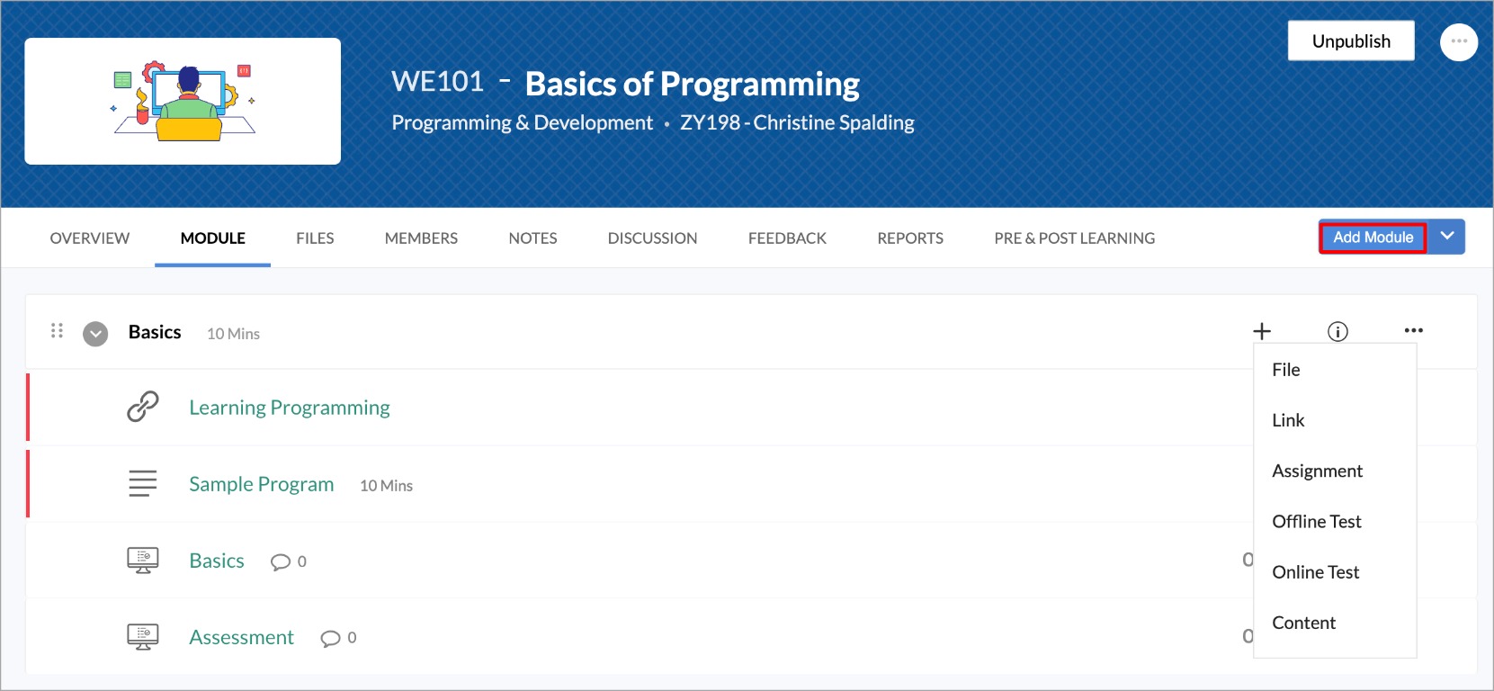Click the course thumbnail image

pos(183,101)
